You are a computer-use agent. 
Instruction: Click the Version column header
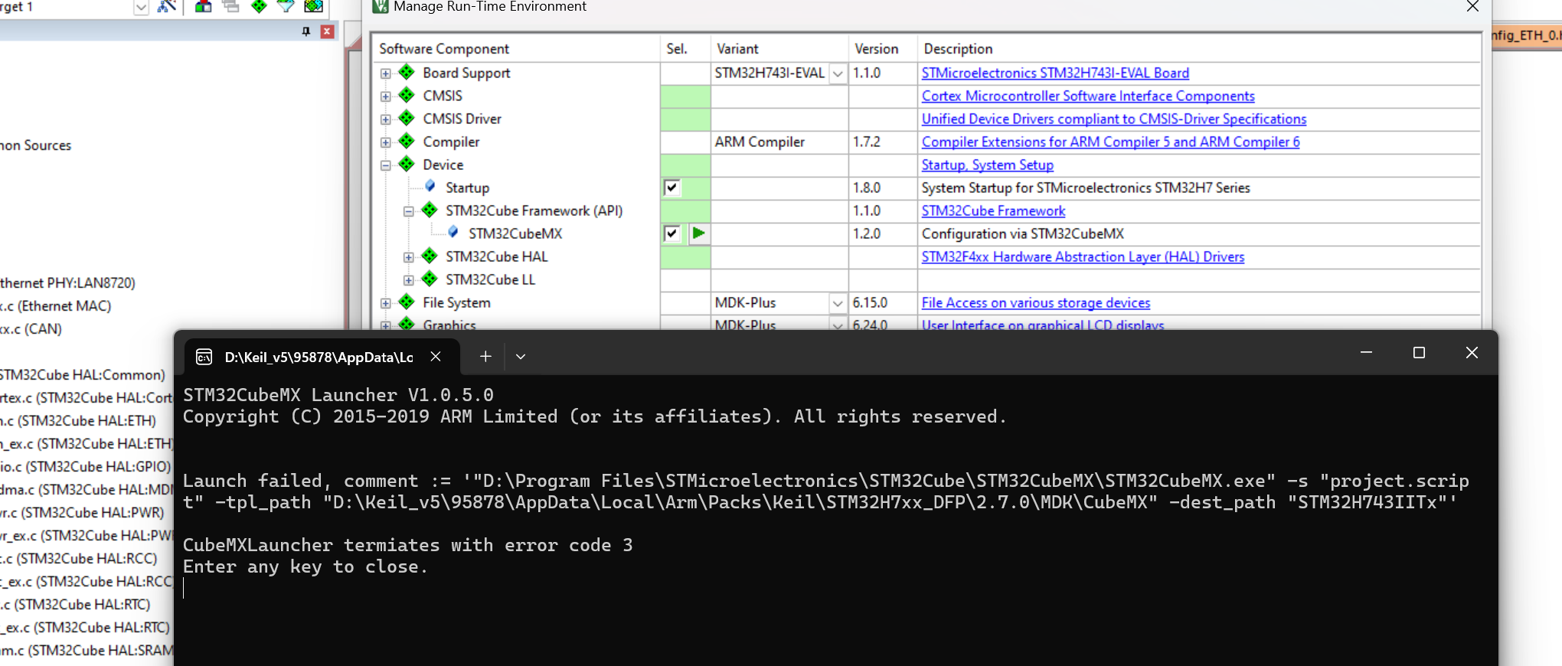[884, 48]
